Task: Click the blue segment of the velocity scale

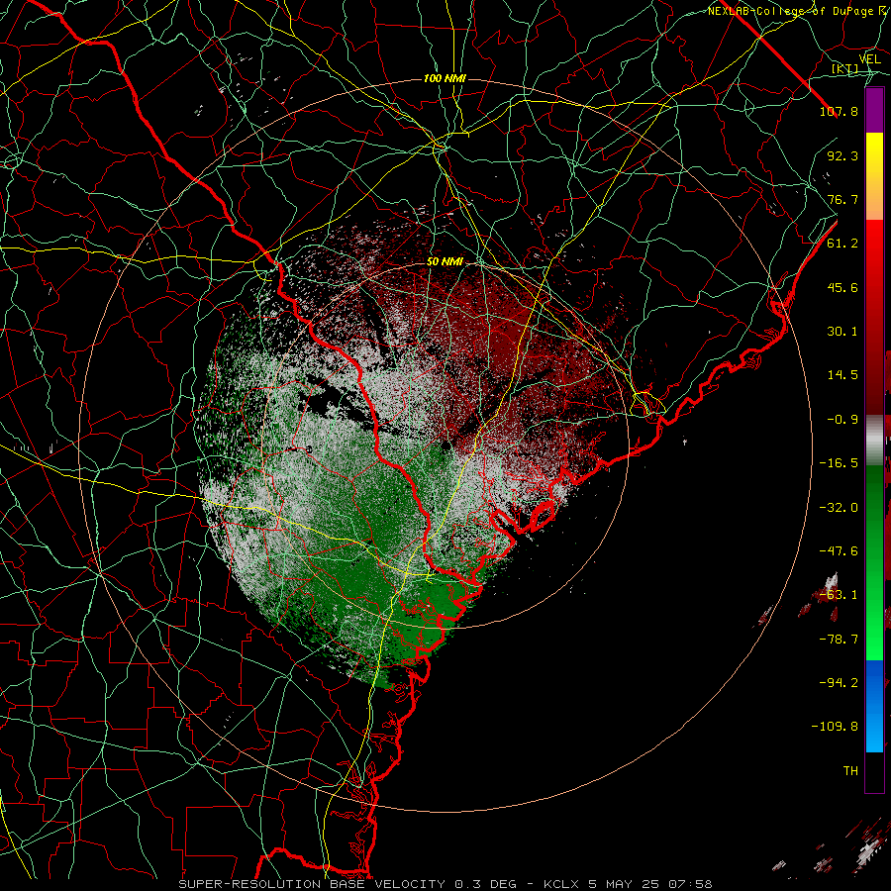Action: pyautogui.click(x=874, y=706)
